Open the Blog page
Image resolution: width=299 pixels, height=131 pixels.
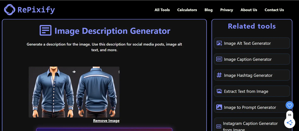pyautogui.click(x=208, y=10)
